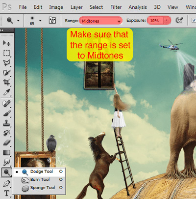Viewport: 196px width, 199px height.
Task: Expand the tool preset picker arrow
Action: 18,21
